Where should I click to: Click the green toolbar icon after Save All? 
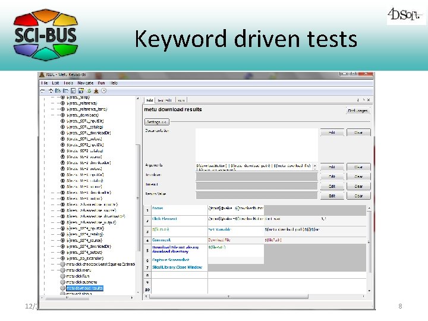(x=89, y=91)
